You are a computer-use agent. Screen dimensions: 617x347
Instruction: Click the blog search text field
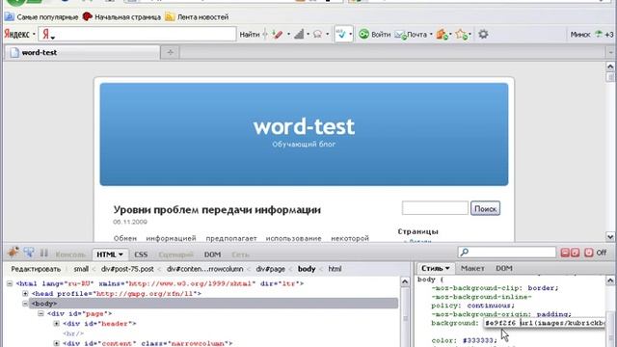click(435, 208)
